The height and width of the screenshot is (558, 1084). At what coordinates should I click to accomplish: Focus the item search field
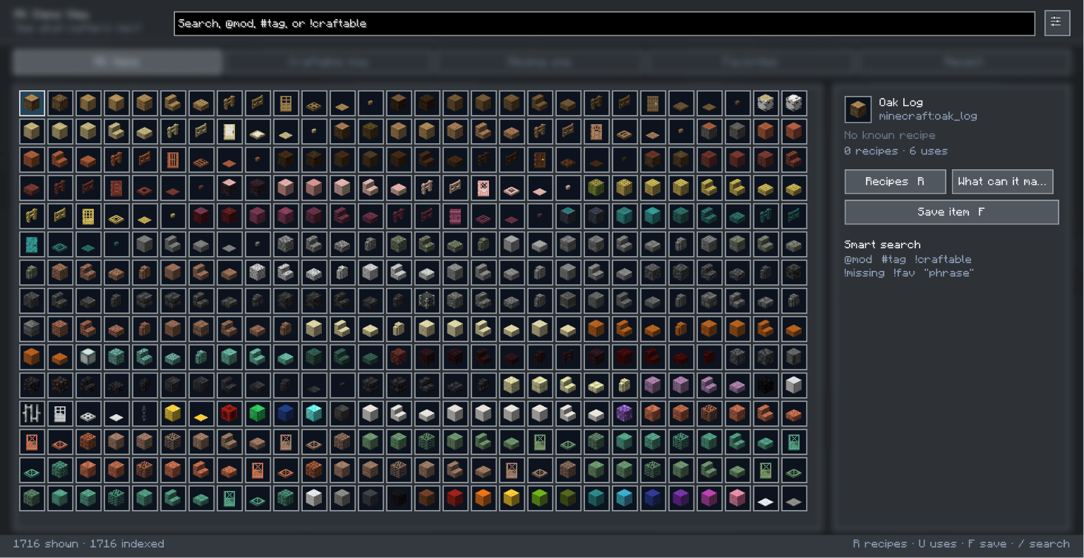[x=604, y=23]
